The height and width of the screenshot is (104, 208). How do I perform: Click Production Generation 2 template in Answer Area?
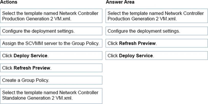pos(156,16)
